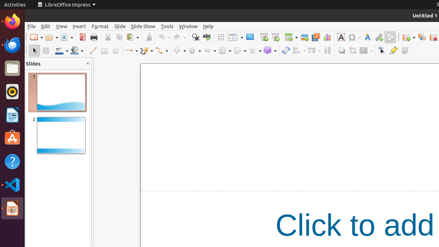Insert a table
The height and width of the screenshot is (247, 439).
click(x=289, y=37)
